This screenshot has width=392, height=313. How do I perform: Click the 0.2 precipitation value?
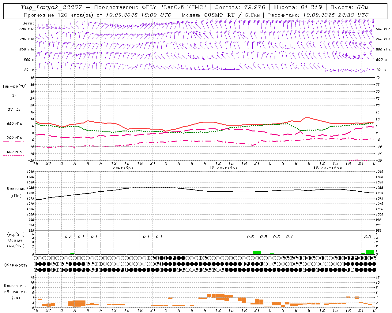click(x=68, y=237)
